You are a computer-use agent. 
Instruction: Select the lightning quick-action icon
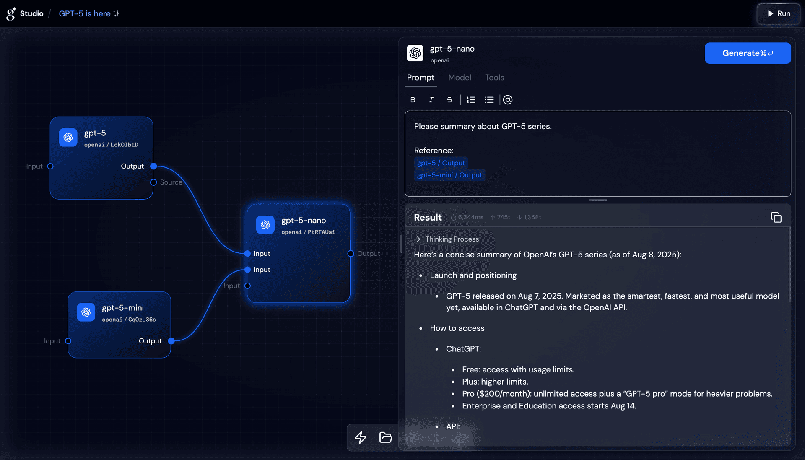coord(360,437)
